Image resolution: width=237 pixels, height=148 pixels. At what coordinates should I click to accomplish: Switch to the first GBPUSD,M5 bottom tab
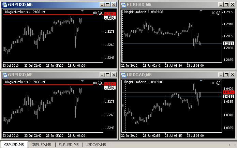click(14, 145)
